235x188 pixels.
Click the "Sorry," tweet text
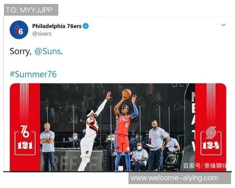[20, 51]
